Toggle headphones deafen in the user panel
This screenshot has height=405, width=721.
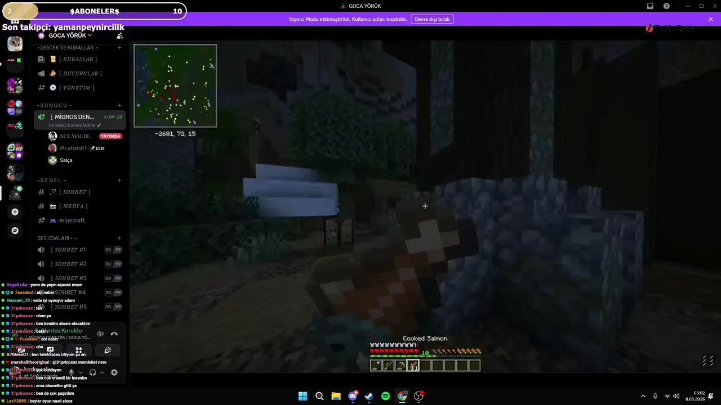coord(93,372)
